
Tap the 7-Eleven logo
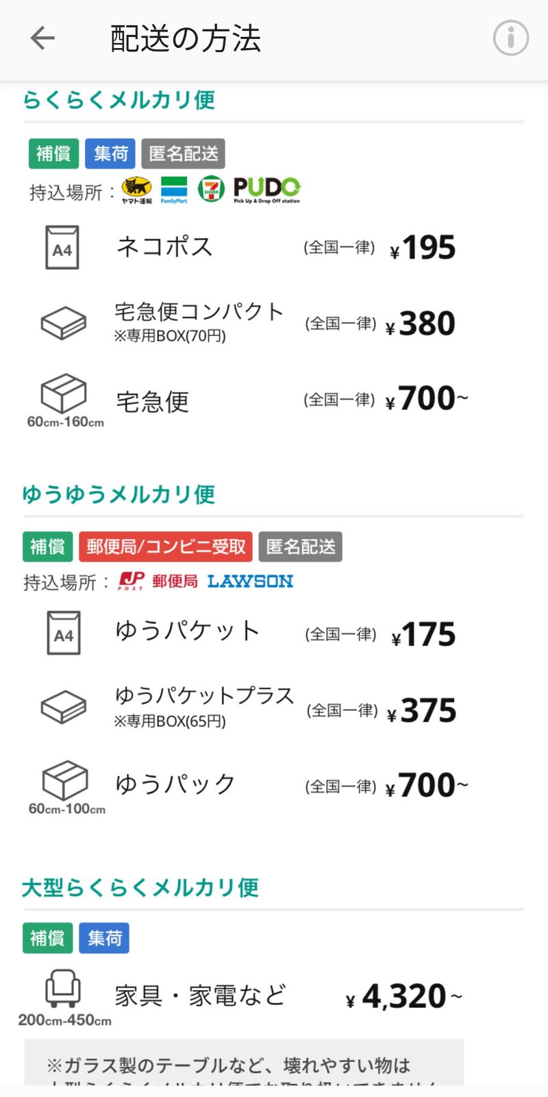tap(211, 189)
